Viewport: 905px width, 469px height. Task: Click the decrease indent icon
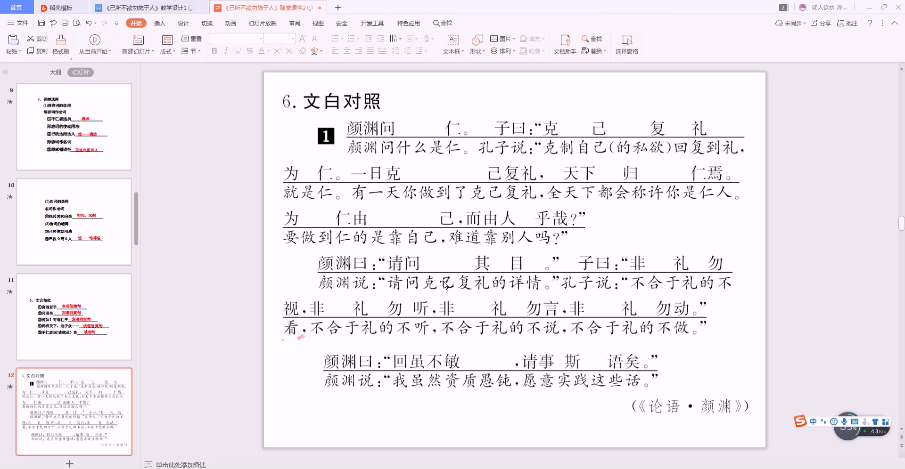click(x=369, y=39)
